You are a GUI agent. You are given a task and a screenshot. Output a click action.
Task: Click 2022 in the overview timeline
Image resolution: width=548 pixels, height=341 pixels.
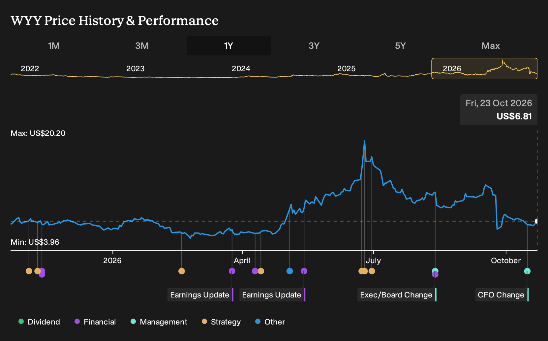point(30,69)
